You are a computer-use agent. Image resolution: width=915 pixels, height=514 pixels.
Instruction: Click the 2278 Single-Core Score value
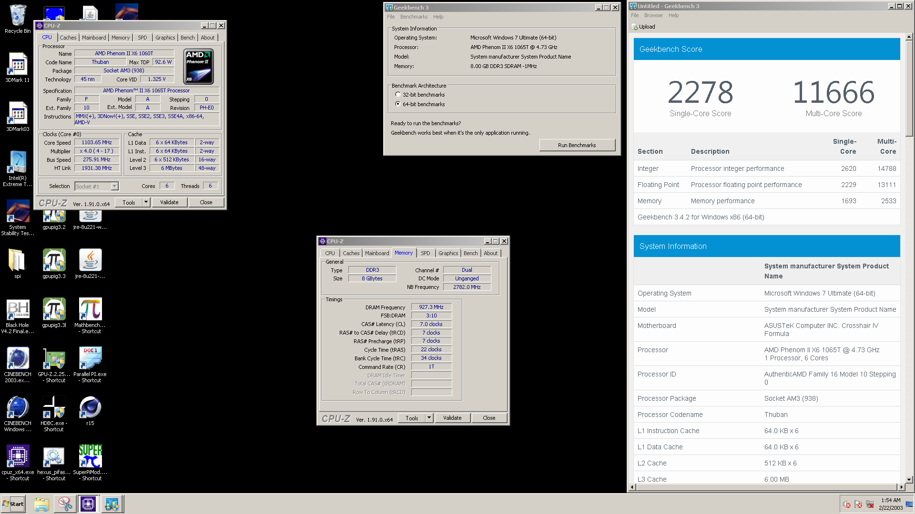(700, 92)
